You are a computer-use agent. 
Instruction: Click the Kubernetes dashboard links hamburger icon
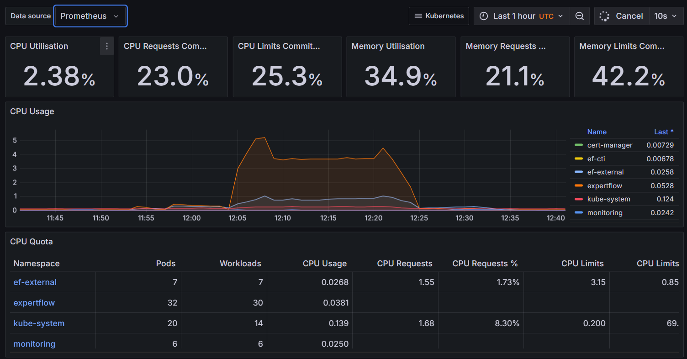(417, 16)
